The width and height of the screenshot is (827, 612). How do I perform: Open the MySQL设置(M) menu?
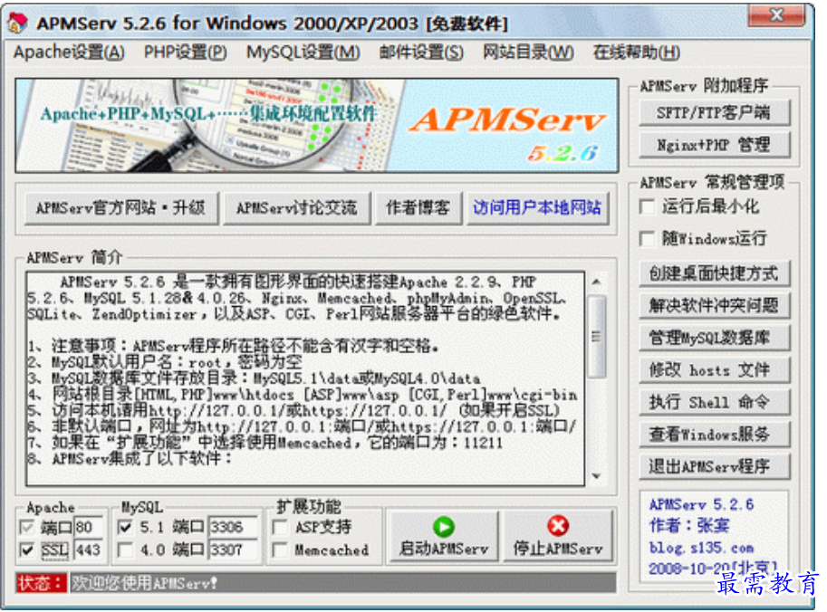(303, 53)
